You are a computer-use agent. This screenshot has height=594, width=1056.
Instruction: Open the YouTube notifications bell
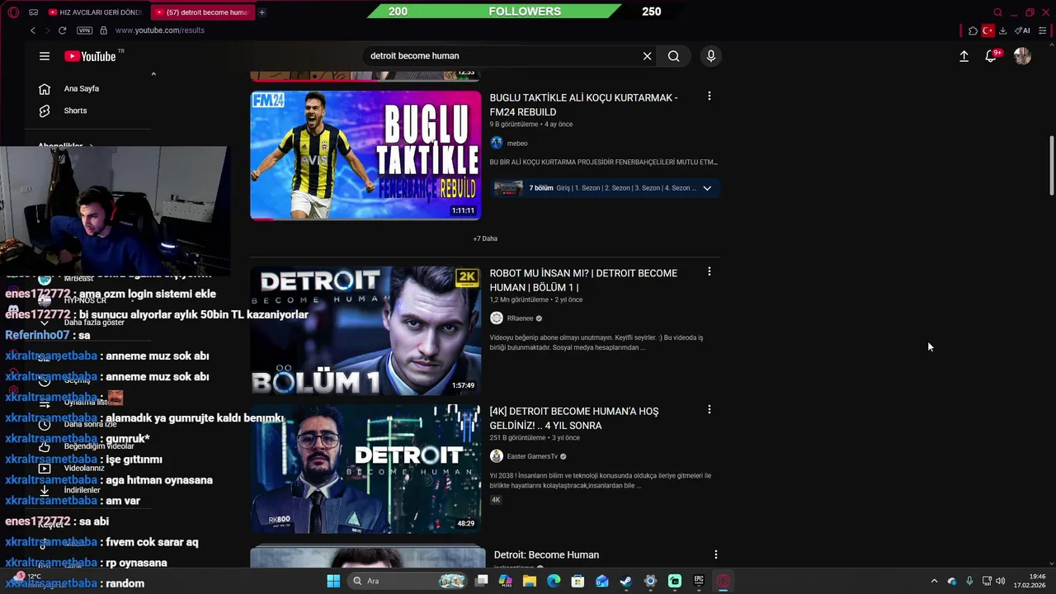992,55
